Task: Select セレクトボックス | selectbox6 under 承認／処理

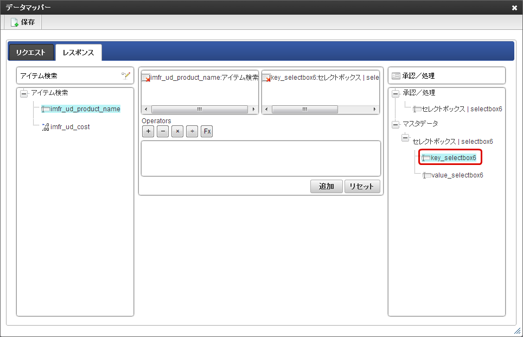Action: 462,109
